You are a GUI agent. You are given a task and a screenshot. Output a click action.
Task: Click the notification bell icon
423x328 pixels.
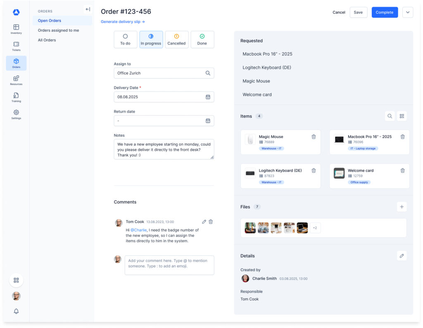pyautogui.click(x=16, y=311)
